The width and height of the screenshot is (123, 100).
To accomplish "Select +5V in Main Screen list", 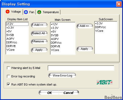I will (63, 32).
